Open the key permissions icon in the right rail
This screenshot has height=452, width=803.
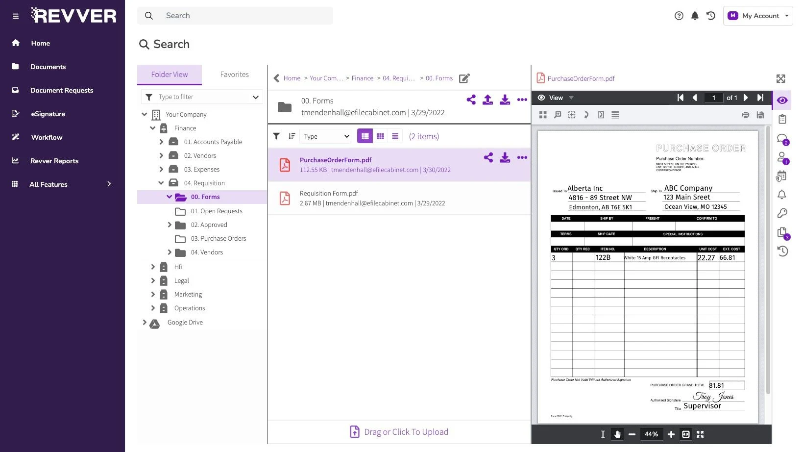[x=782, y=213]
